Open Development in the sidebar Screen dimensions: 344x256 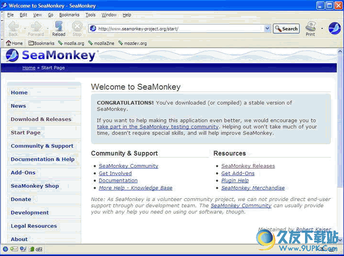click(30, 213)
